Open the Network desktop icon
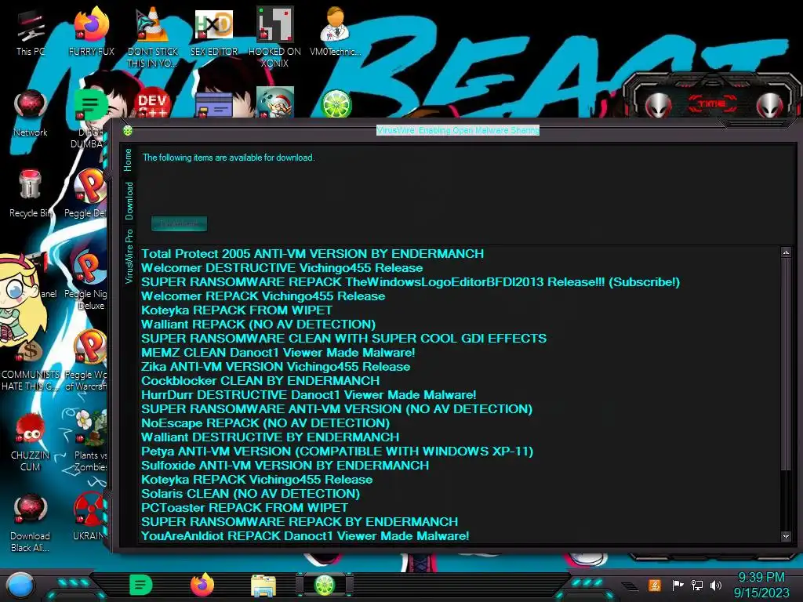Image resolution: width=803 pixels, height=602 pixels. pyautogui.click(x=31, y=113)
